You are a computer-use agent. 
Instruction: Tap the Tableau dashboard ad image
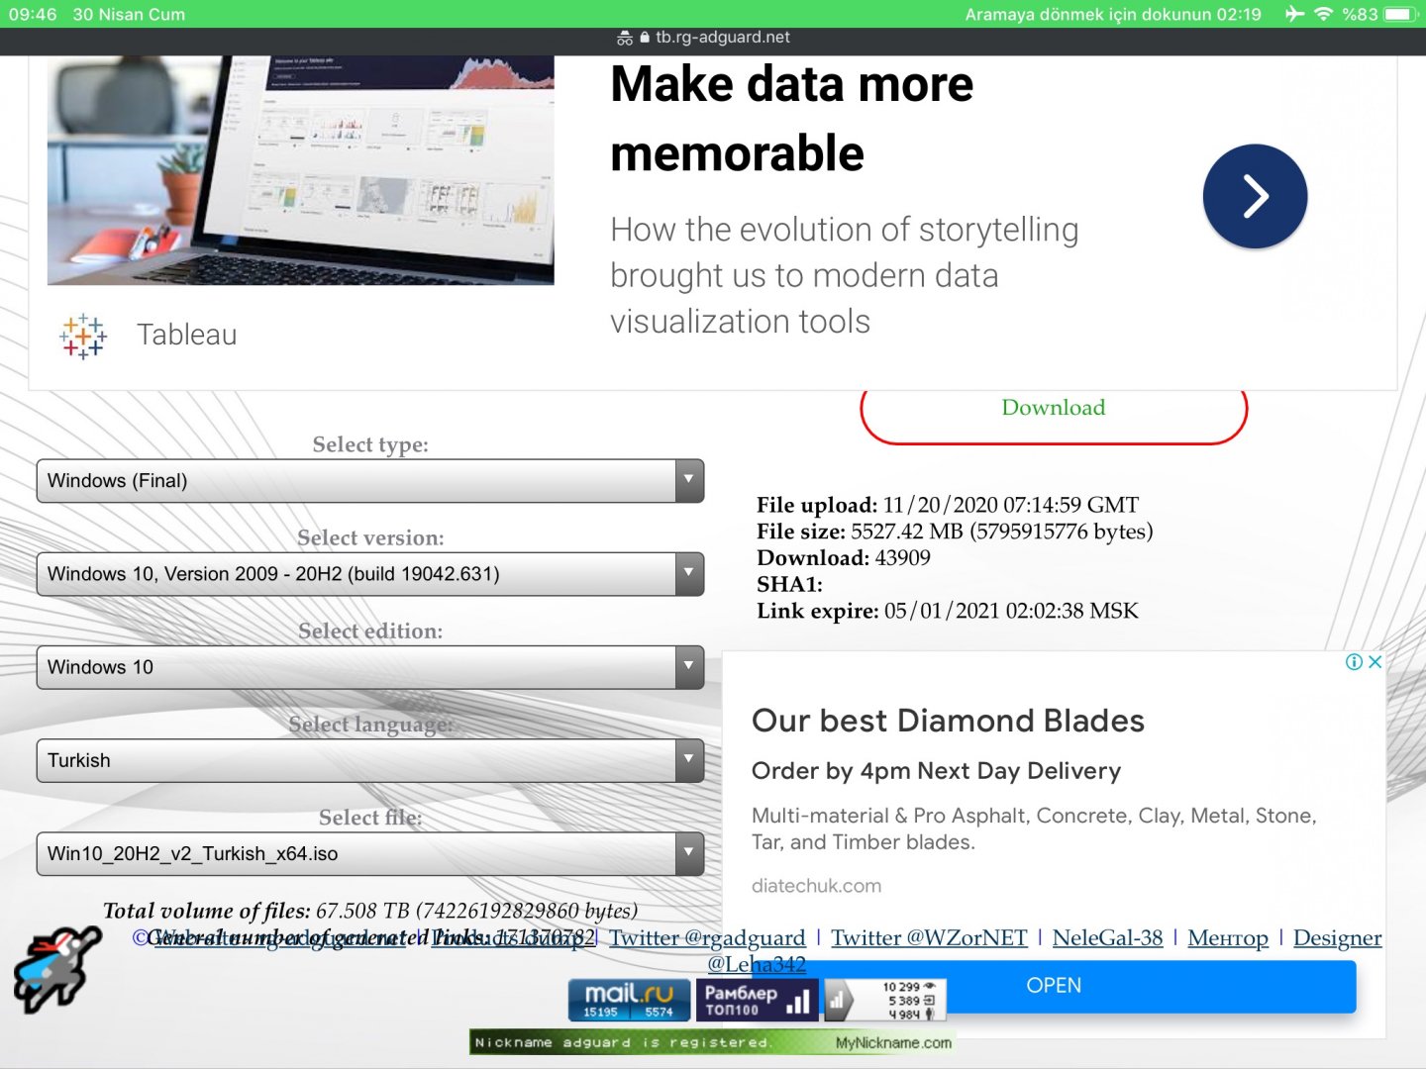tap(301, 170)
